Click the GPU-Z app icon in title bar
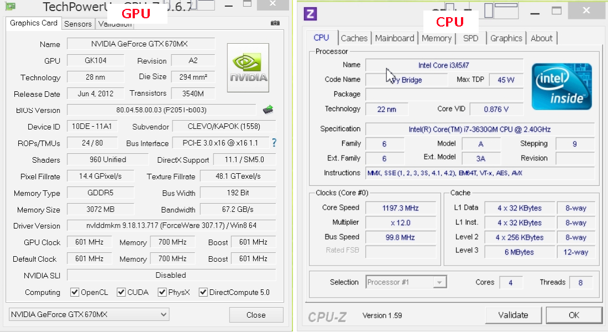The image size is (608, 332). point(11,6)
